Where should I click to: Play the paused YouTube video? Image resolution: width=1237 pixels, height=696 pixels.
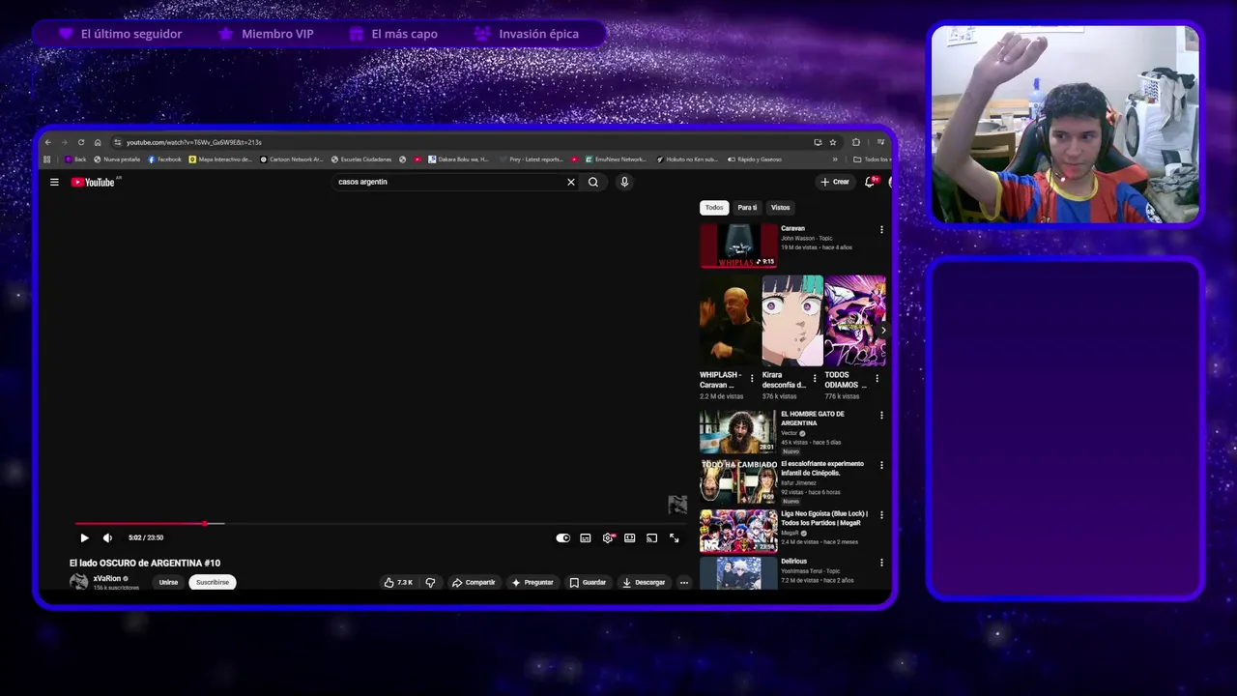click(84, 537)
